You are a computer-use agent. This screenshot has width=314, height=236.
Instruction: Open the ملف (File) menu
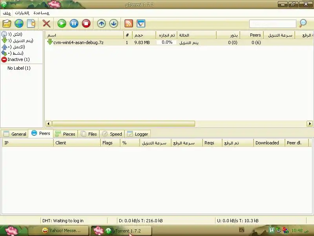pos(7,13)
